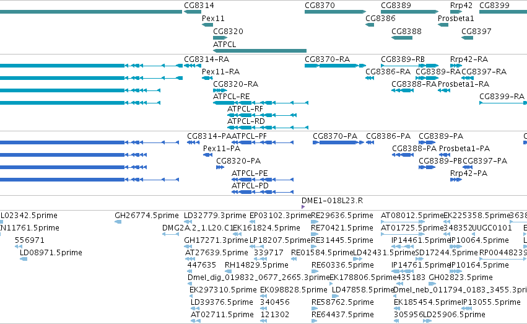Viewport: 527px width, 324px height.
Task: Select the Pex11-PA protein label
Action: 222,149
